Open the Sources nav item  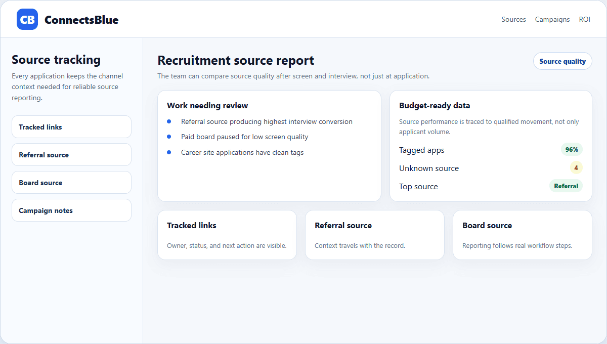coord(513,19)
